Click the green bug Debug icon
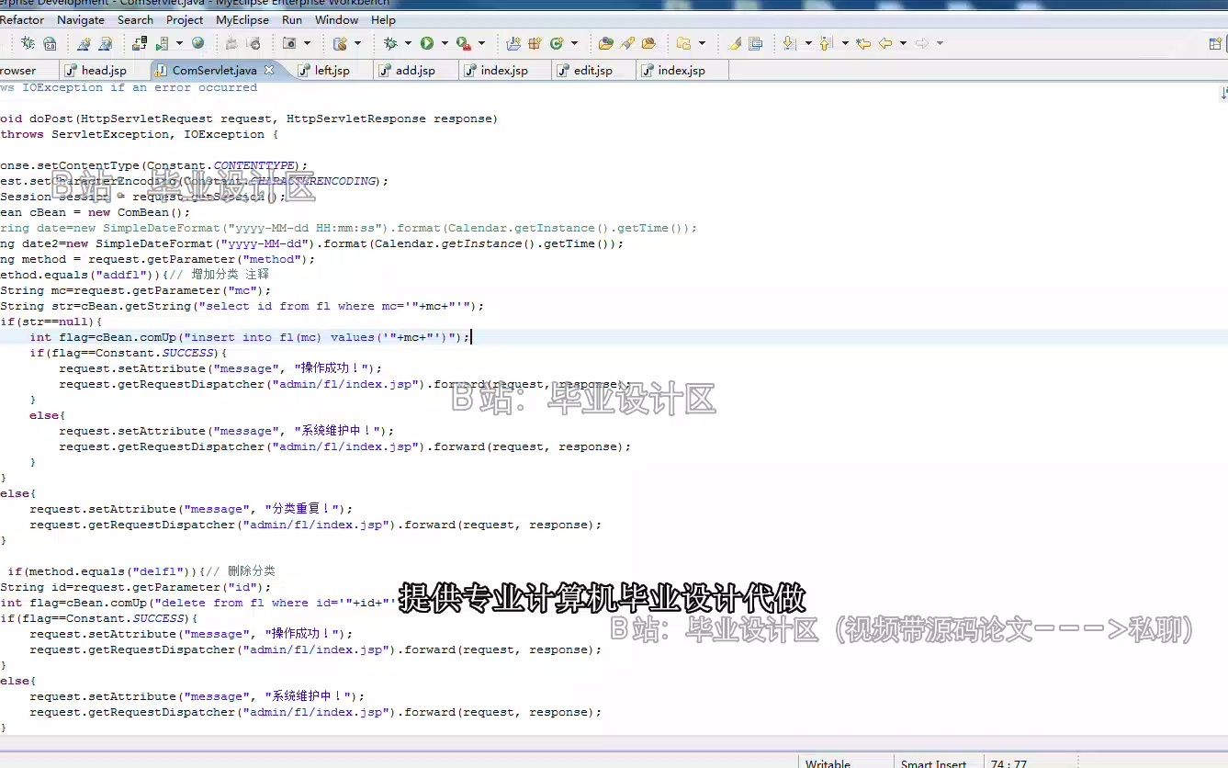The height and width of the screenshot is (768, 1228). coord(390,43)
